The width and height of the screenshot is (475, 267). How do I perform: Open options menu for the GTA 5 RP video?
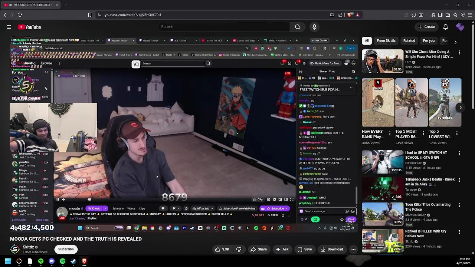coord(459,154)
